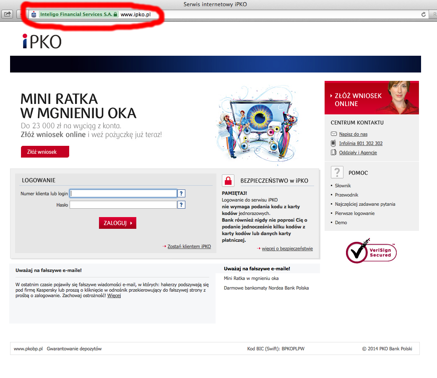This screenshot has width=437, height=378.
Task: Open więcej o bezpieczeństwie link
Action: 287,249
